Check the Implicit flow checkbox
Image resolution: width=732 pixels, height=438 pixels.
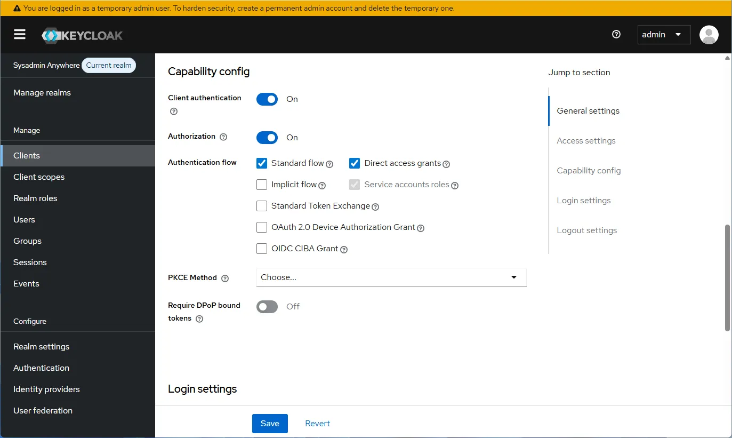(262, 184)
